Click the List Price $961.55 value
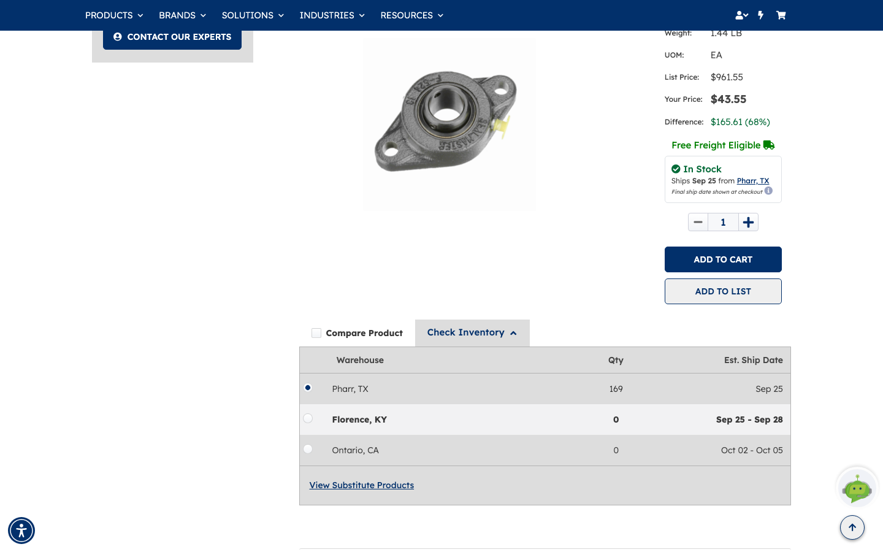Image resolution: width=883 pixels, height=552 pixels. pyautogui.click(x=727, y=77)
